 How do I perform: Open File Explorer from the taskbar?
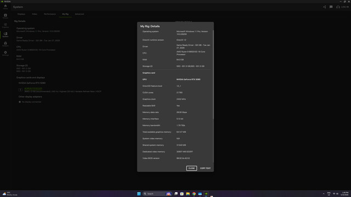click(188, 194)
